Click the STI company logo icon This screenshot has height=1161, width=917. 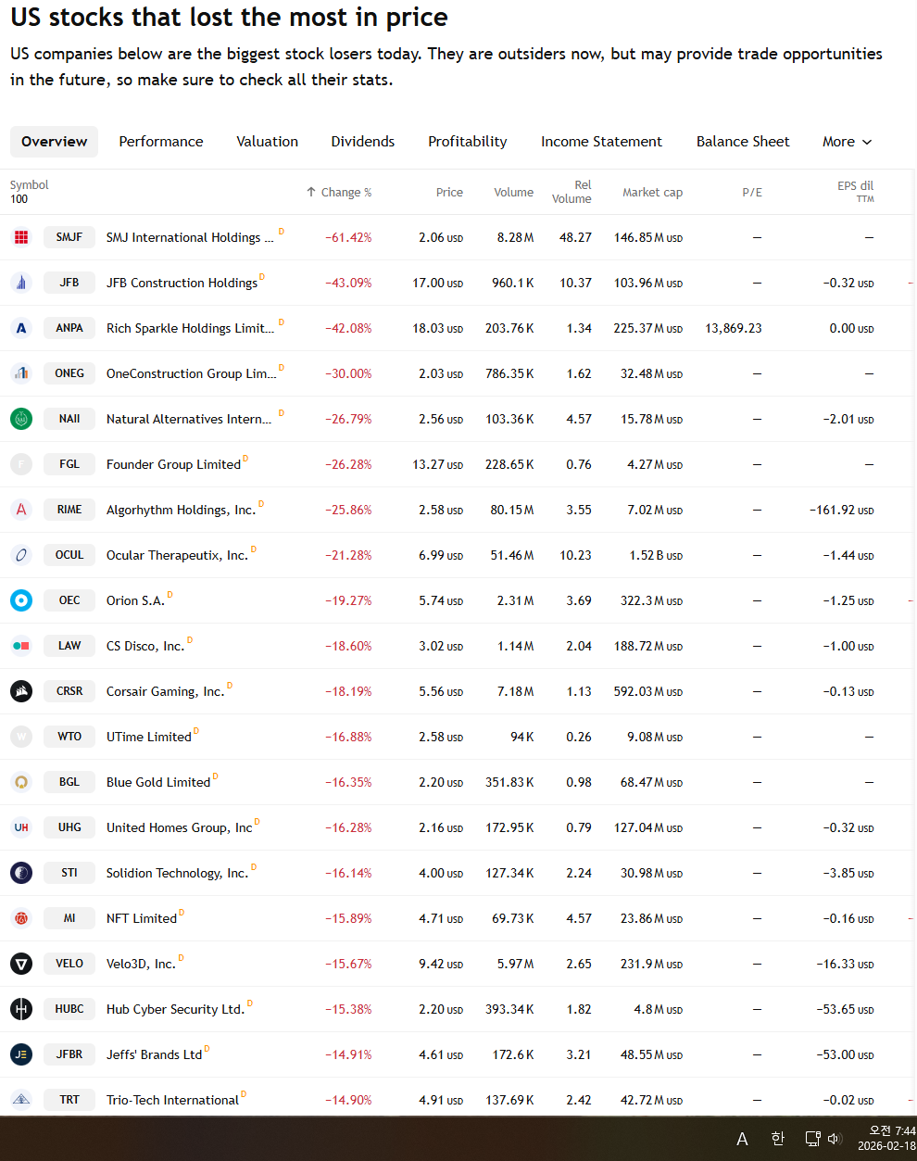(21, 873)
